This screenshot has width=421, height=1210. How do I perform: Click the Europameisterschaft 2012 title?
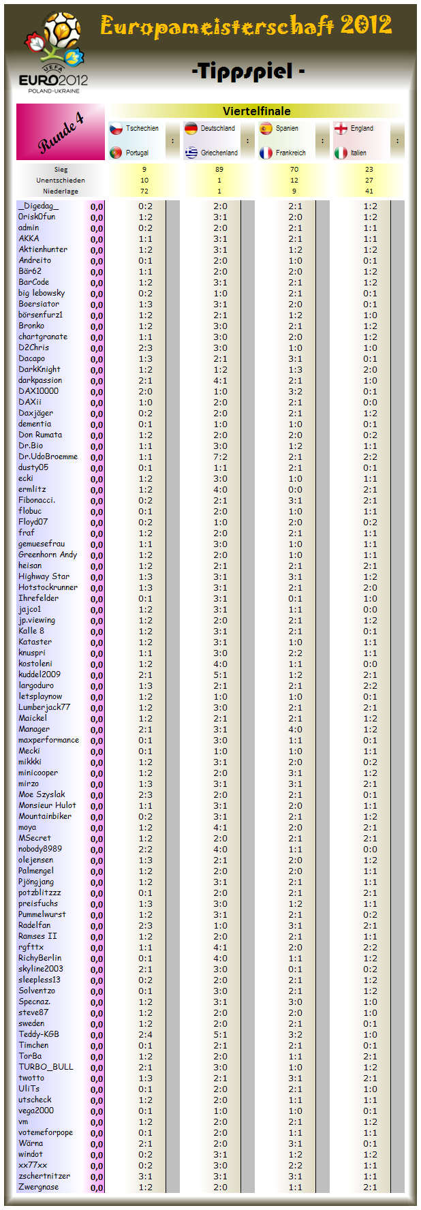pyautogui.click(x=246, y=26)
